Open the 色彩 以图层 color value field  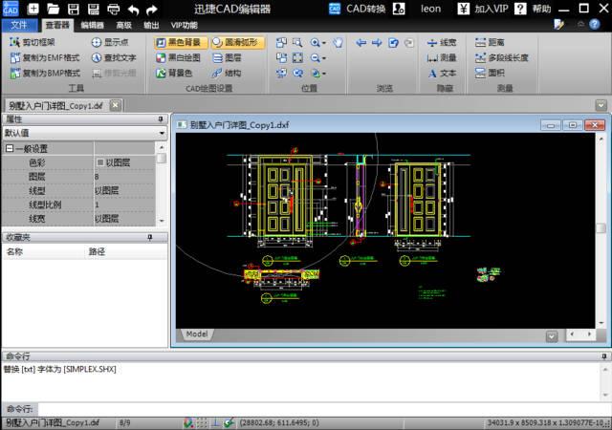click(124, 162)
